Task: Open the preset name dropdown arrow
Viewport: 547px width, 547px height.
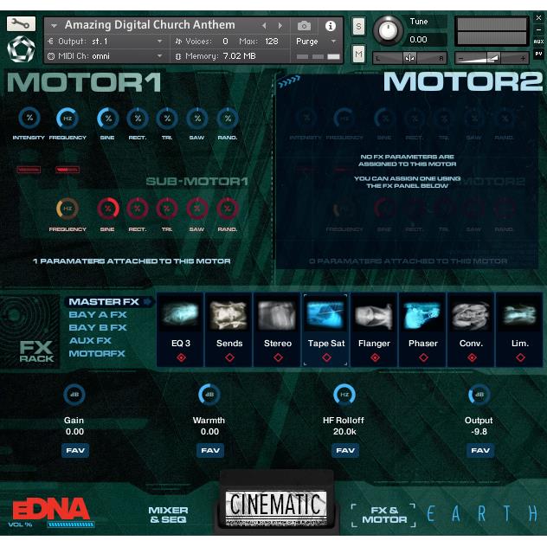Action: tap(54, 26)
